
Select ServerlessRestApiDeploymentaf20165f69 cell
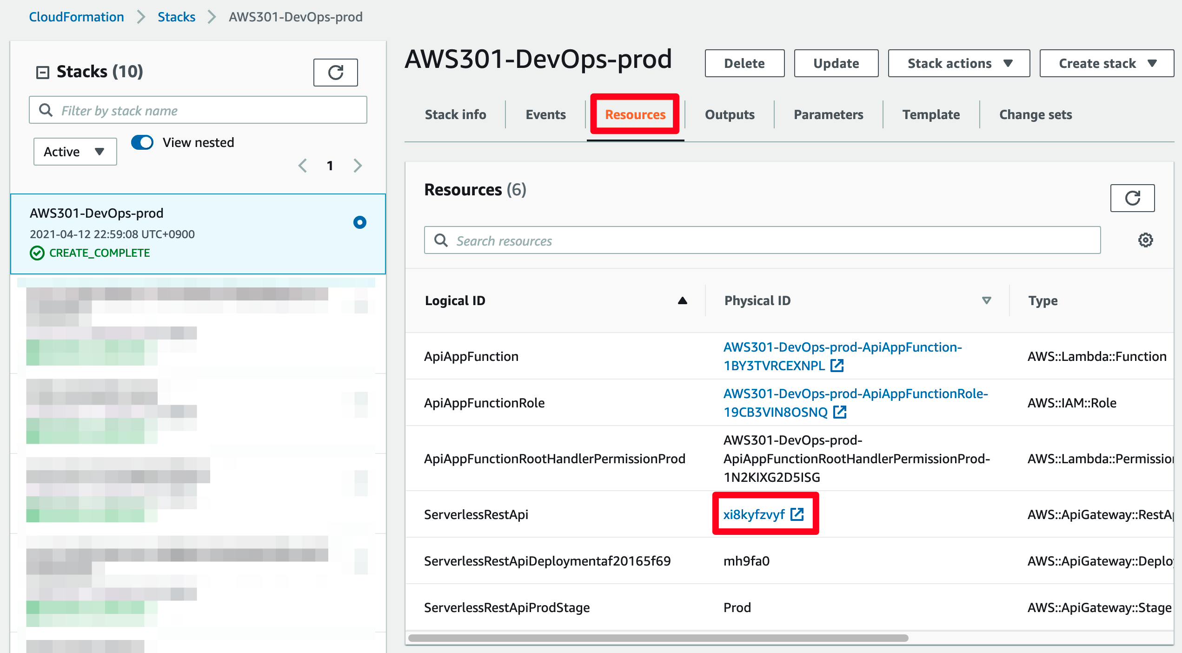click(x=547, y=561)
